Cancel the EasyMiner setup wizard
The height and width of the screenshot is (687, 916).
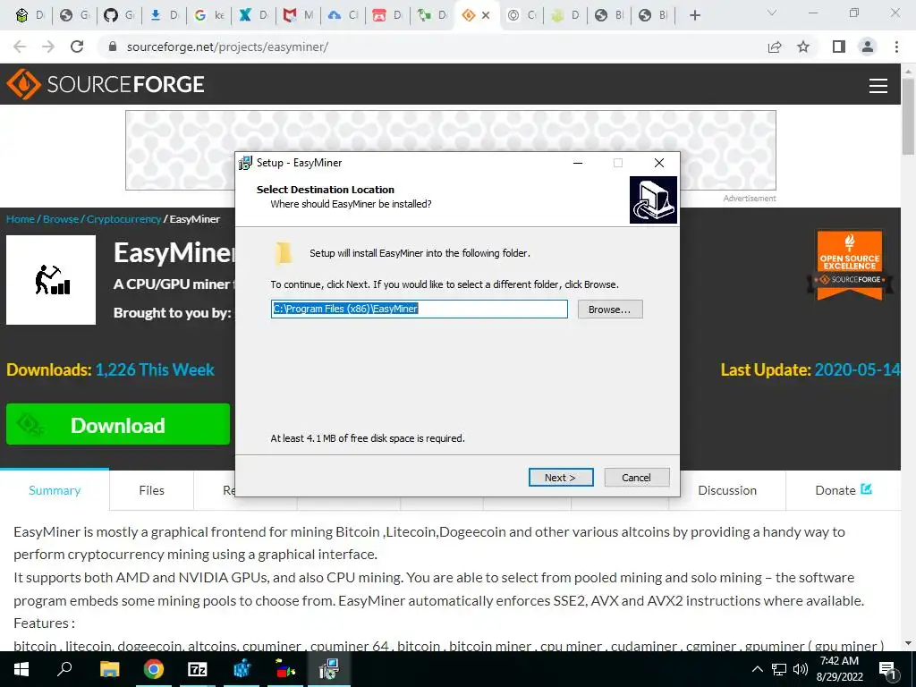[636, 478]
